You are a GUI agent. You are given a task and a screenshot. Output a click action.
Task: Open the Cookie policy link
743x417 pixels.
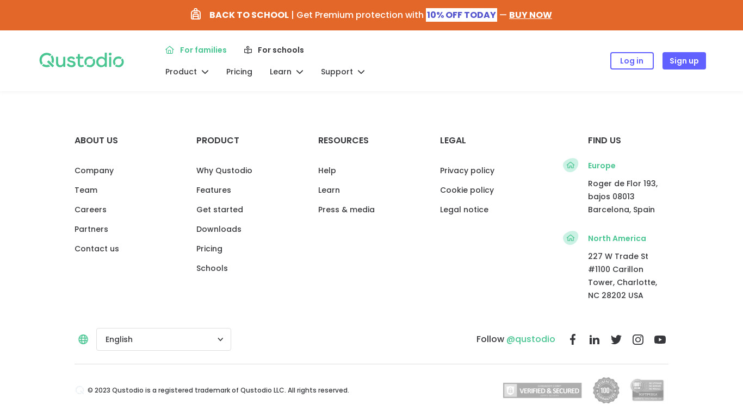tap(467, 190)
